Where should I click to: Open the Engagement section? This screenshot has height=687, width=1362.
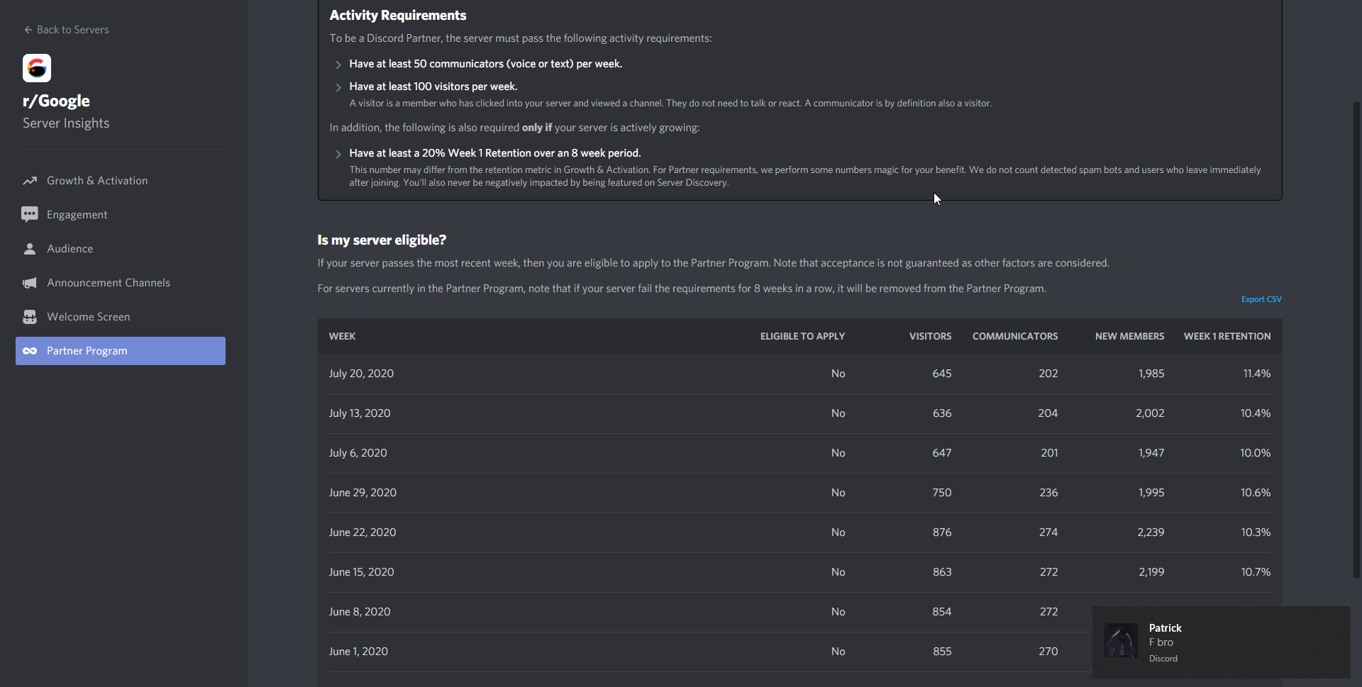[x=77, y=215]
